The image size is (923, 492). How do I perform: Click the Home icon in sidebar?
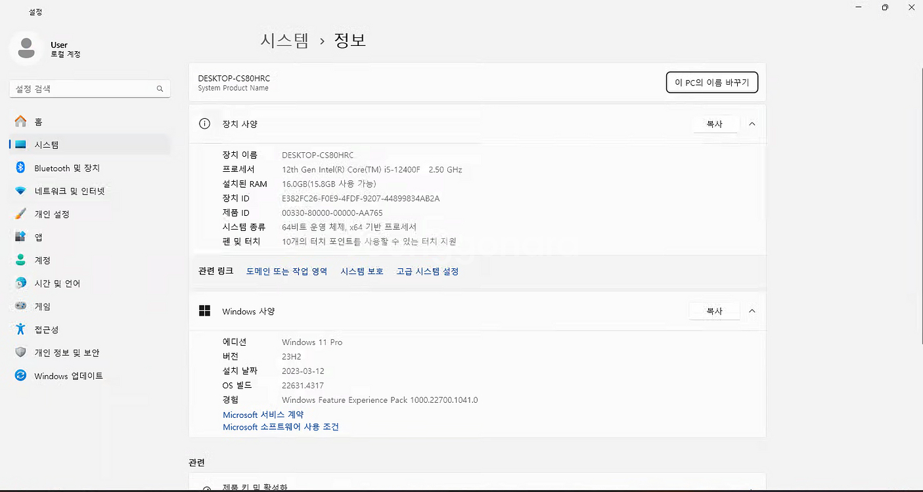tap(21, 121)
